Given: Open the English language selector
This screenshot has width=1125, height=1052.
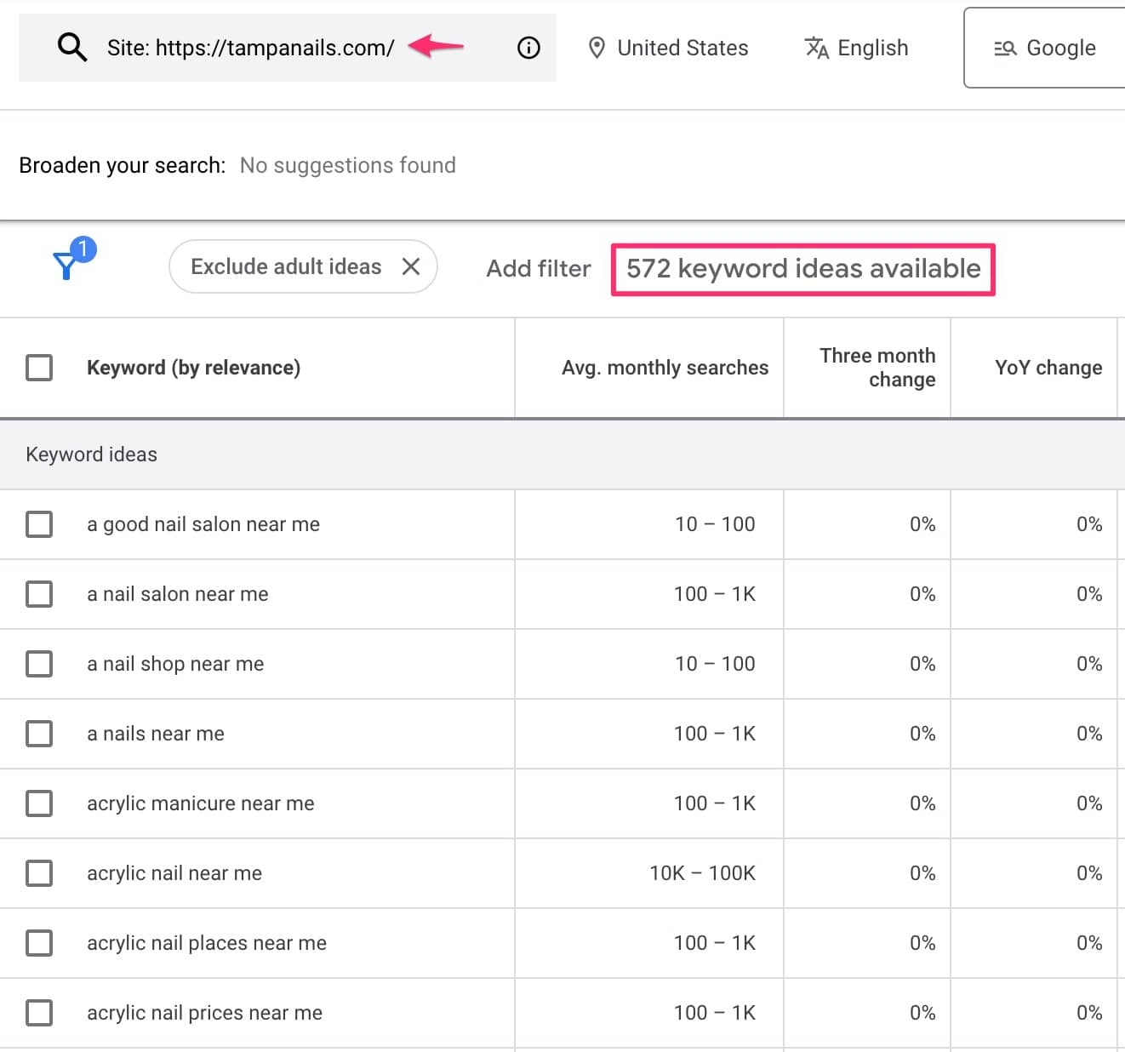Looking at the screenshot, I should pyautogui.click(x=872, y=48).
